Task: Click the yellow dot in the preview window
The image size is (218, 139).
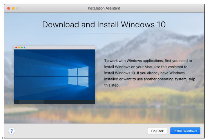Action: coord(19,48)
